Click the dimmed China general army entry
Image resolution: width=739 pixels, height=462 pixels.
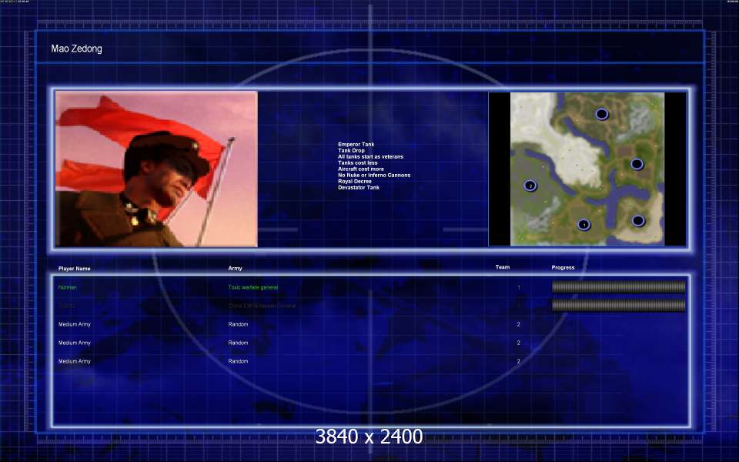click(262, 306)
